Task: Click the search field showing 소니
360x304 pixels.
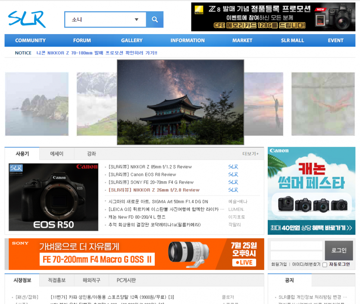Action: (105, 19)
